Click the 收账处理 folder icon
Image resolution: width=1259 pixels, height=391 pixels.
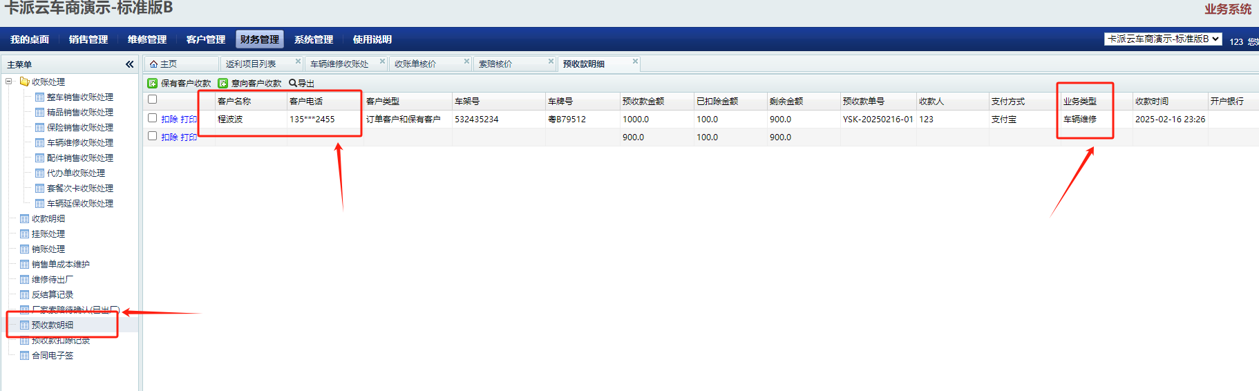25,82
